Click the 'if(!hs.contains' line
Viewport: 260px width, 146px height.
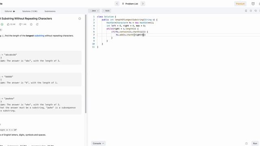[130, 32]
